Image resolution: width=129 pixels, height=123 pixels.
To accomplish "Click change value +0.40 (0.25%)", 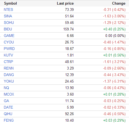I will click(x=114, y=29).
